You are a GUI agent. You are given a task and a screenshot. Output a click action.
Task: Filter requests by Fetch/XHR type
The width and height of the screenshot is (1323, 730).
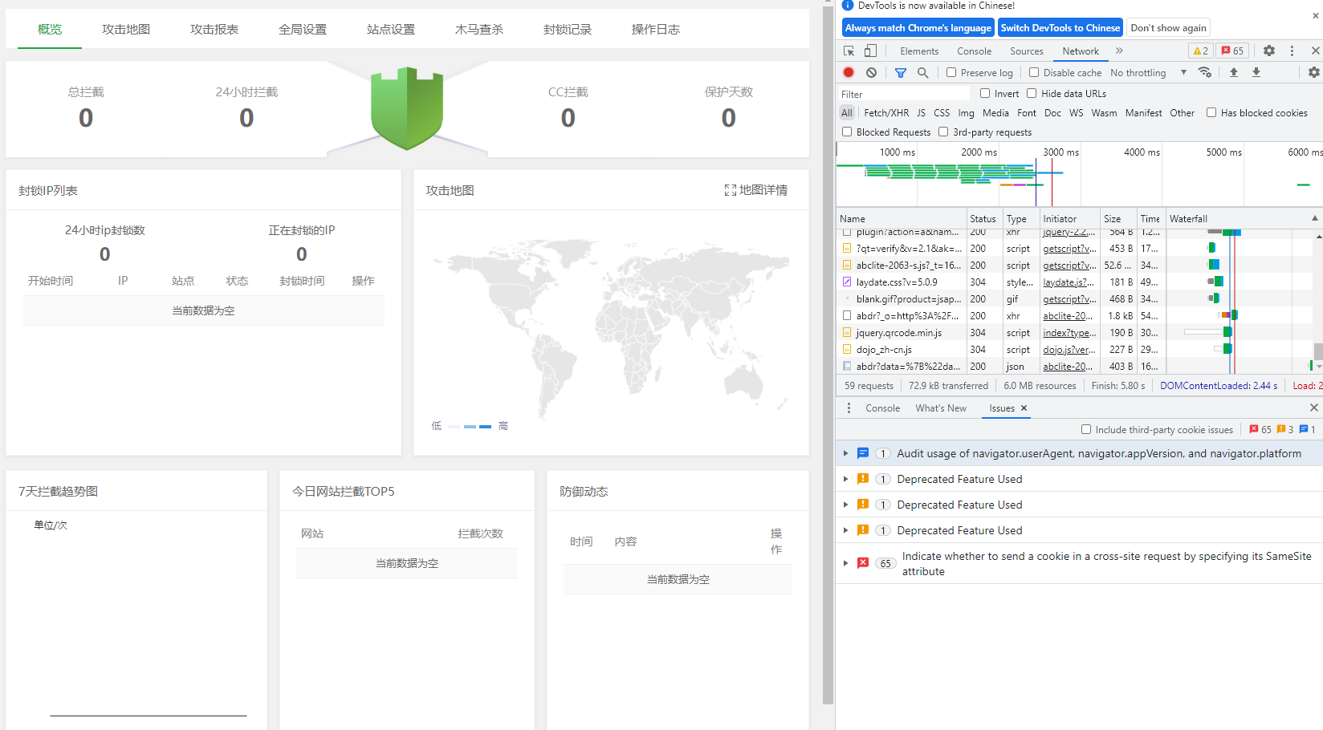886,112
